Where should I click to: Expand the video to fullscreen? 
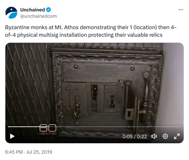click(x=177, y=136)
